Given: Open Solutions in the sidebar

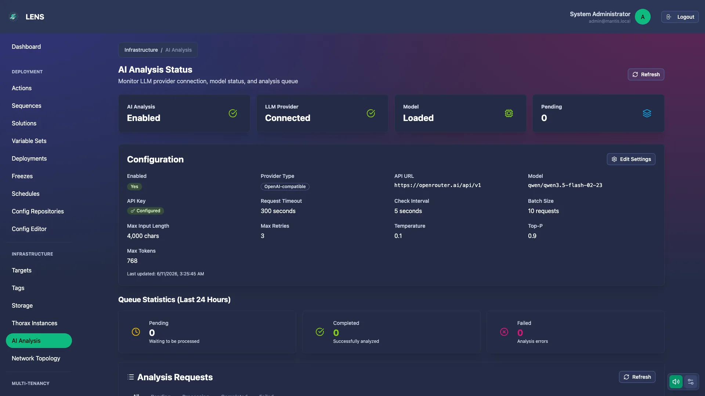Looking at the screenshot, I should point(24,123).
